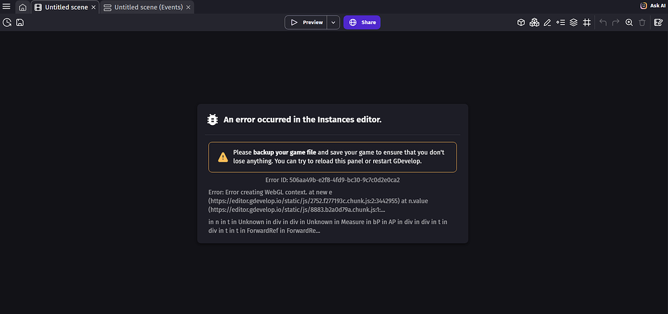Open scene editor settings icon
Image resolution: width=668 pixels, height=314 pixels.
tap(658, 23)
